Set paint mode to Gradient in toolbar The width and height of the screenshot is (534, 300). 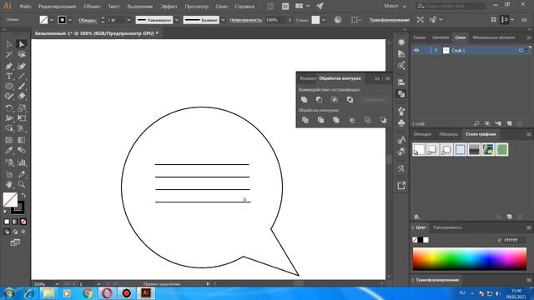[15, 222]
